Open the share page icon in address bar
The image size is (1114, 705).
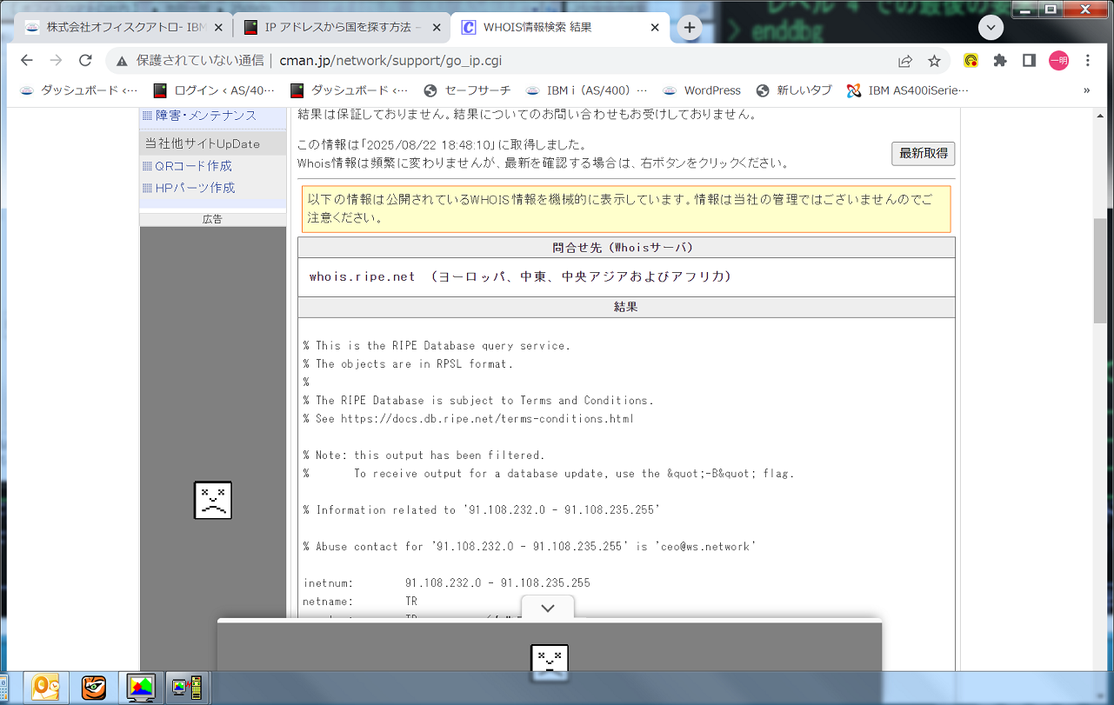[x=905, y=61]
